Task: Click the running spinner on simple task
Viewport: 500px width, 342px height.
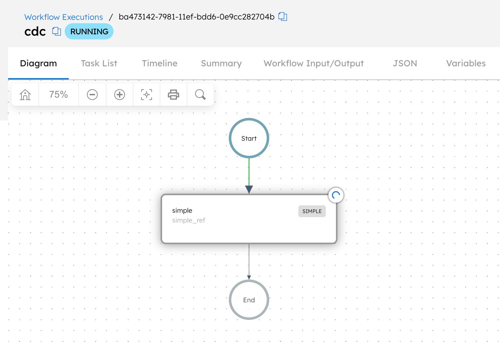Action: tap(336, 195)
